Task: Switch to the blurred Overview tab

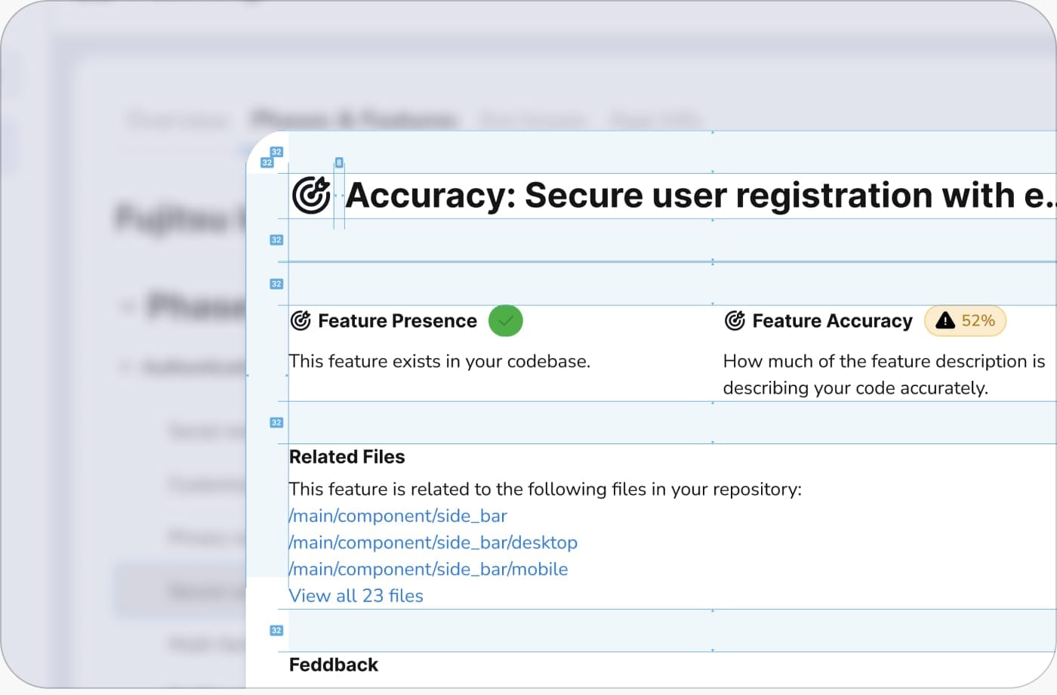Action: click(177, 120)
